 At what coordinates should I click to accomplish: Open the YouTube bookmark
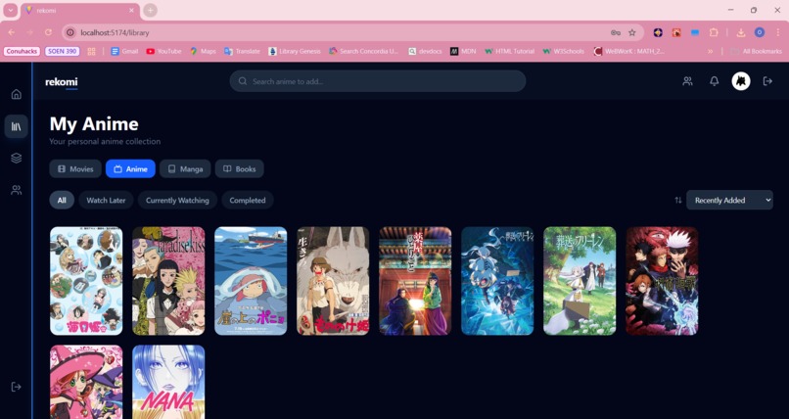point(163,51)
